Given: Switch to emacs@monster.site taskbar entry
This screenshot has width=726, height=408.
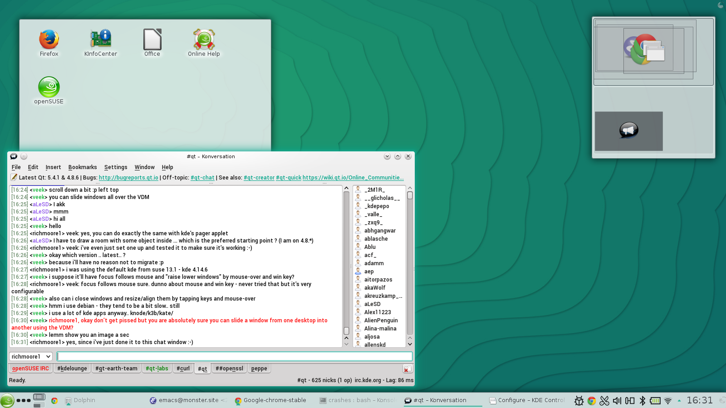Looking at the screenshot, I should pos(189,400).
